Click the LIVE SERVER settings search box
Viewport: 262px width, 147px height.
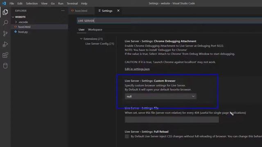click(169, 21)
